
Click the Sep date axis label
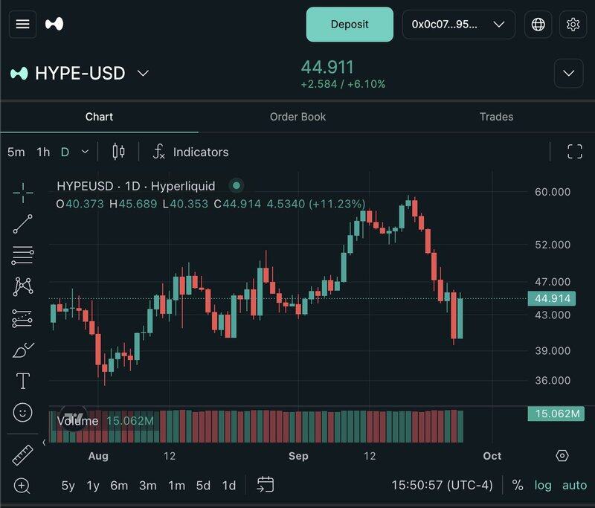298,456
